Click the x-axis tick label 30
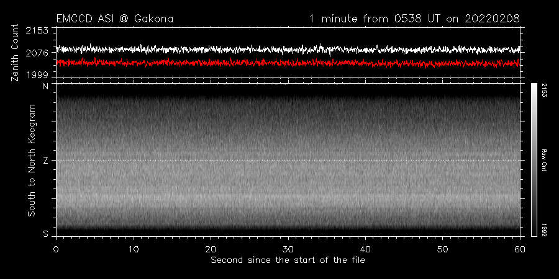Viewport: 559px width, 279px height. click(288, 249)
